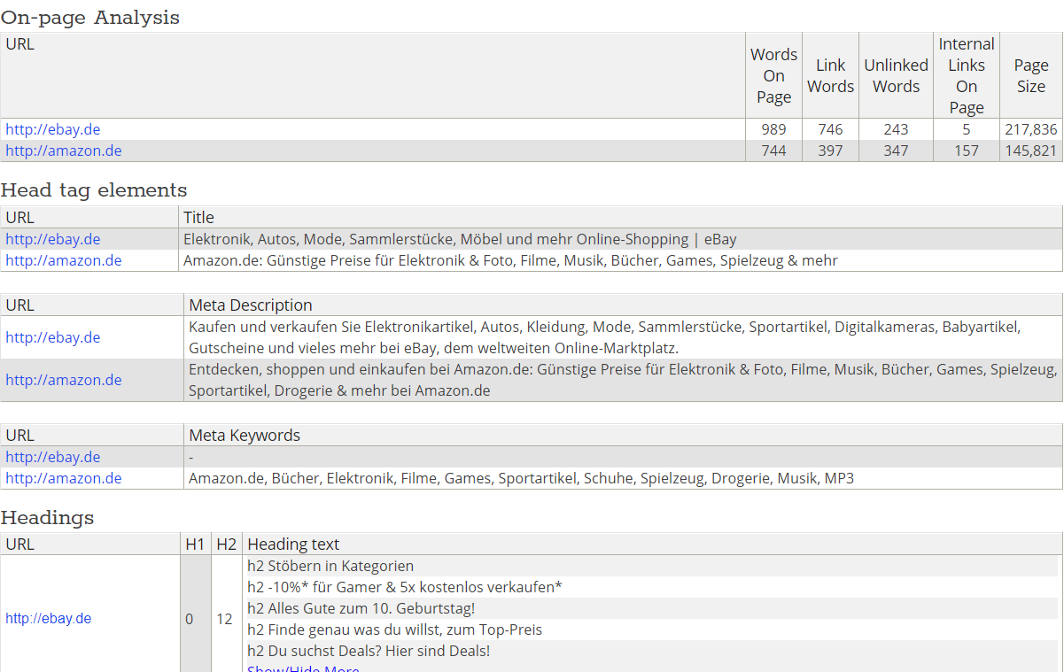Sort by the Words On Page column
The width and height of the screenshot is (1064, 672).
pos(773,75)
